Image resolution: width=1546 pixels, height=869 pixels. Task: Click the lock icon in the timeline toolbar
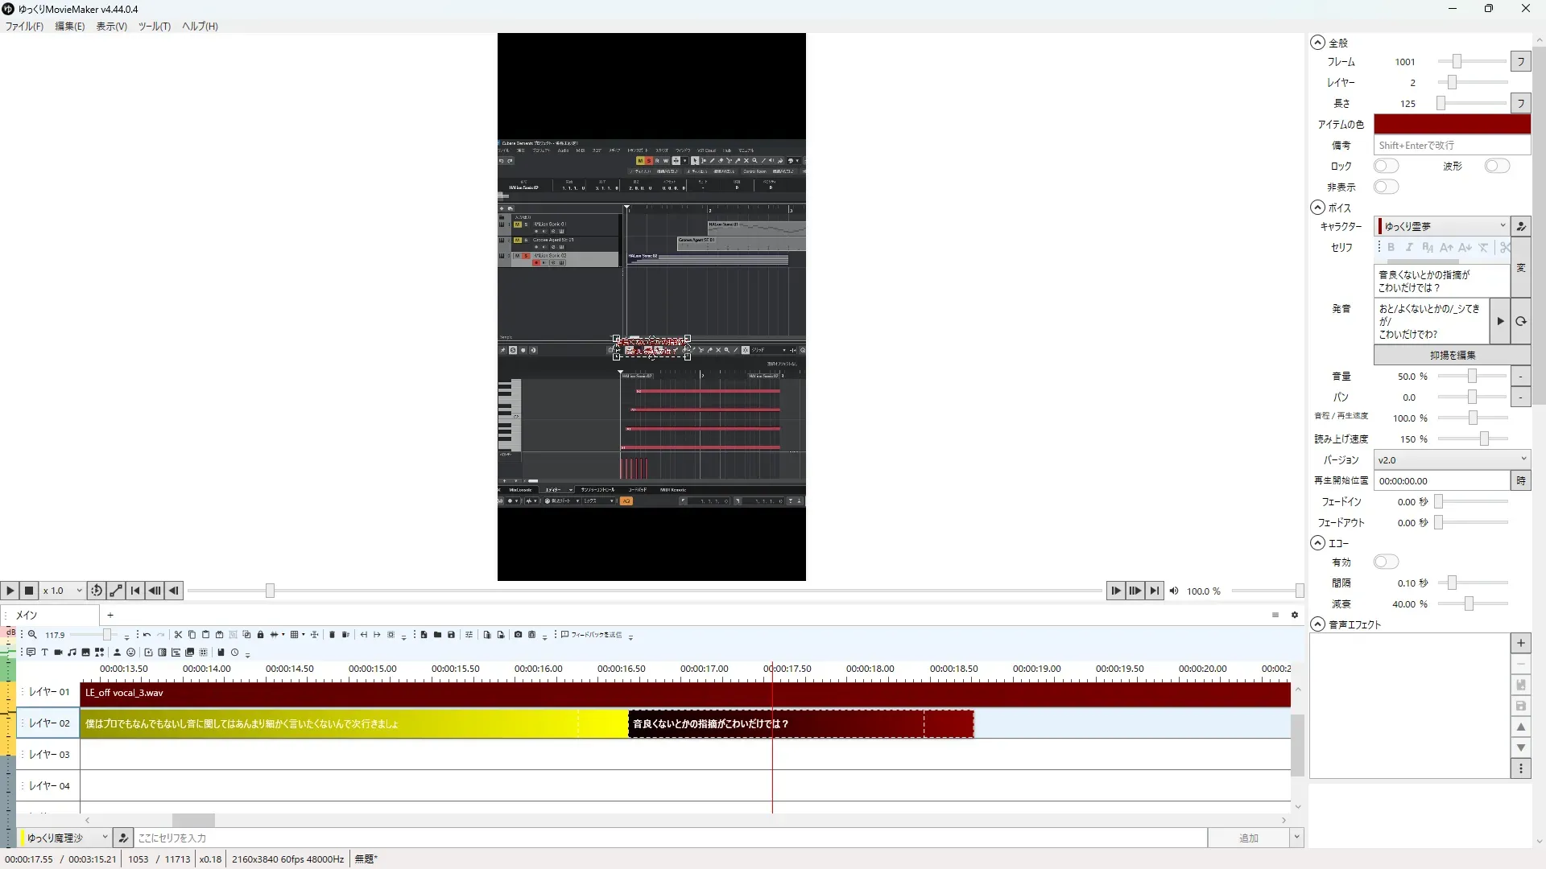260,635
